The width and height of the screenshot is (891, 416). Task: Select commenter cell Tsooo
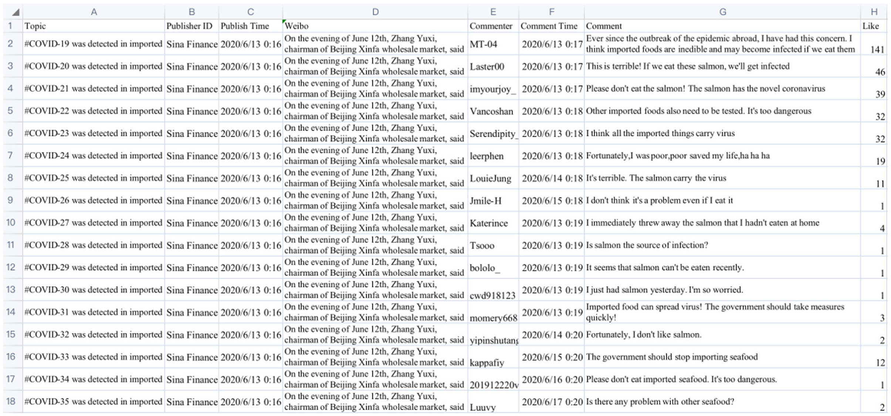(493, 245)
